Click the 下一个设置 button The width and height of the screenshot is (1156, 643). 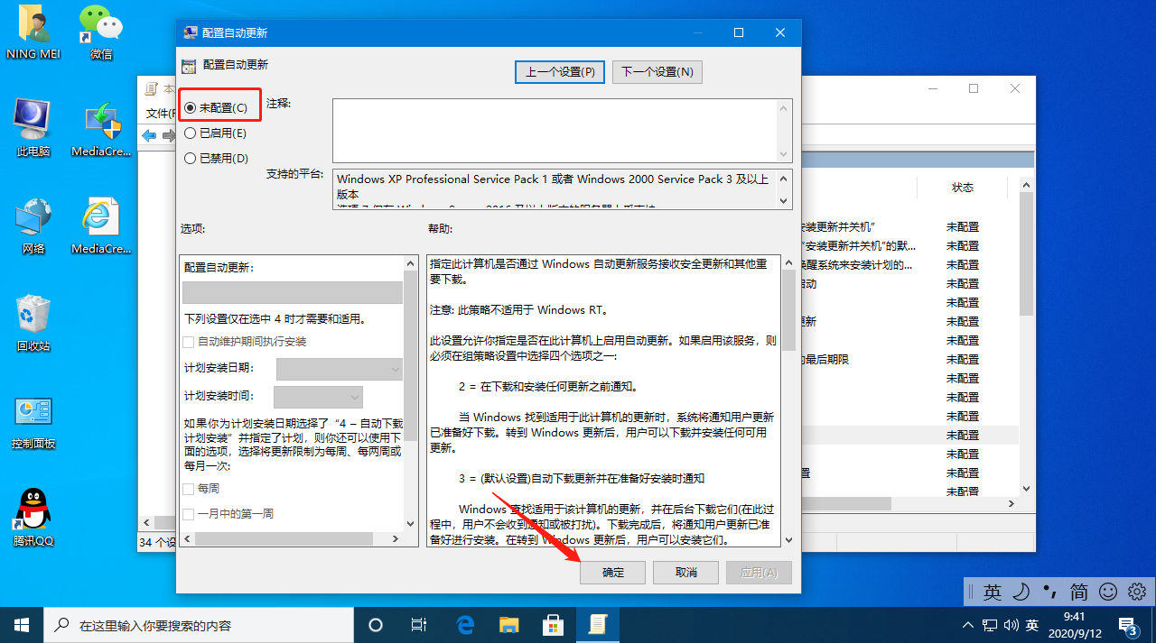[x=657, y=71]
